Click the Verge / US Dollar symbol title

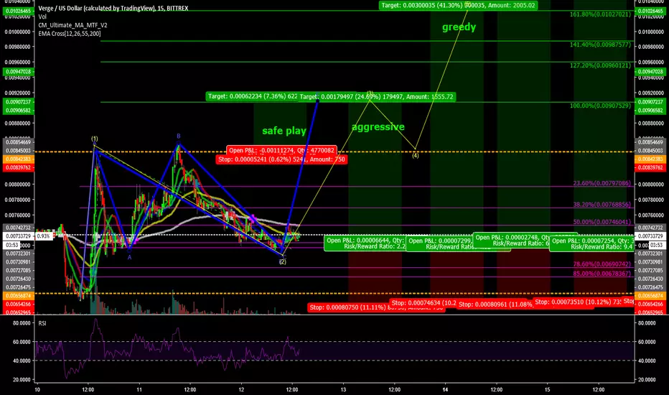point(113,8)
